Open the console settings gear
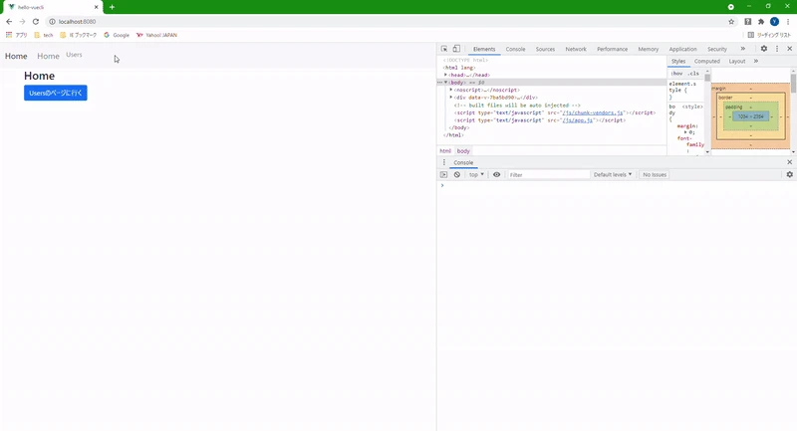 coord(789,174)
